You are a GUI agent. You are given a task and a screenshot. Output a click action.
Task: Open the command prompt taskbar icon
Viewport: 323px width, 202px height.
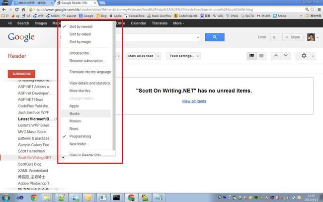[x=117, y=198]
